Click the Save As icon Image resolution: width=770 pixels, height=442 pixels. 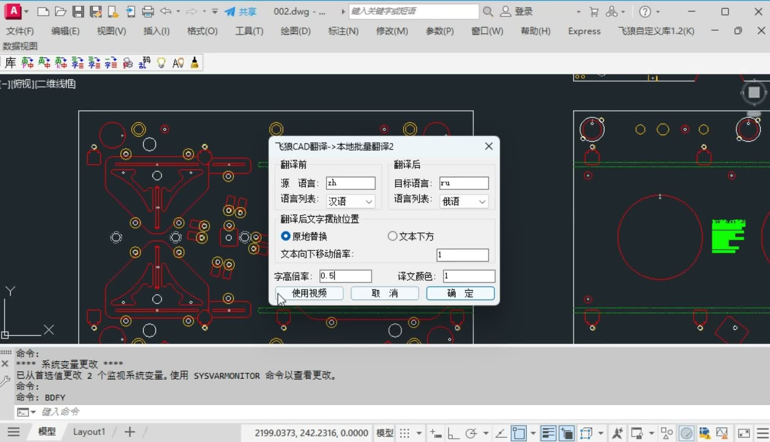pyautogui.click(x=96, y=11)
